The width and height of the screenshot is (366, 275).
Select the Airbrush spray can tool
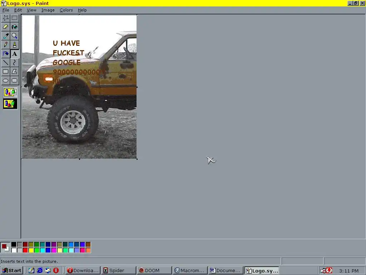pyautogui.click(x=6, y=54)
